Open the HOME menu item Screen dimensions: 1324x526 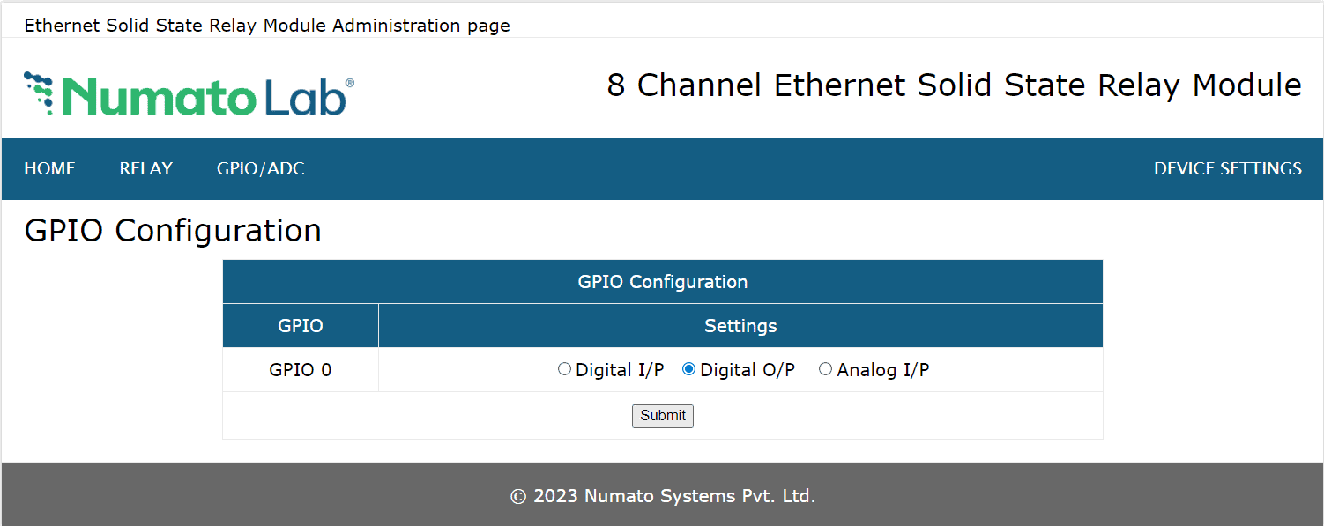tap(49, 168)
